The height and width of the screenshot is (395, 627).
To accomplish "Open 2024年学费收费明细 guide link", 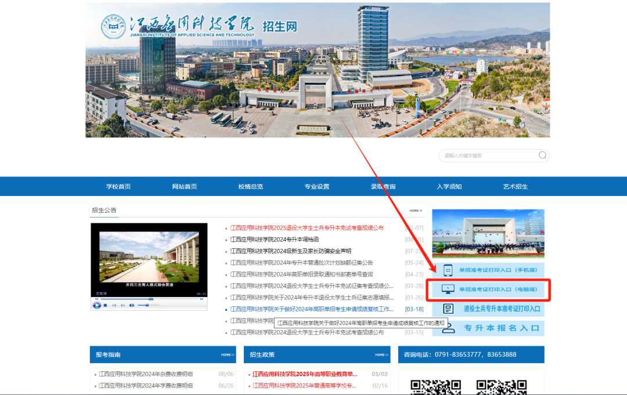I will 146,385.
